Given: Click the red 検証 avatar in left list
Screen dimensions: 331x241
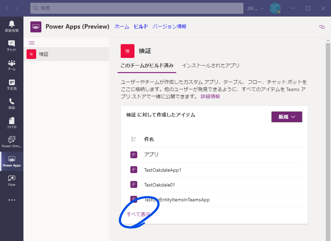Looking at the screenshot, I should click(x=31, y=54).
